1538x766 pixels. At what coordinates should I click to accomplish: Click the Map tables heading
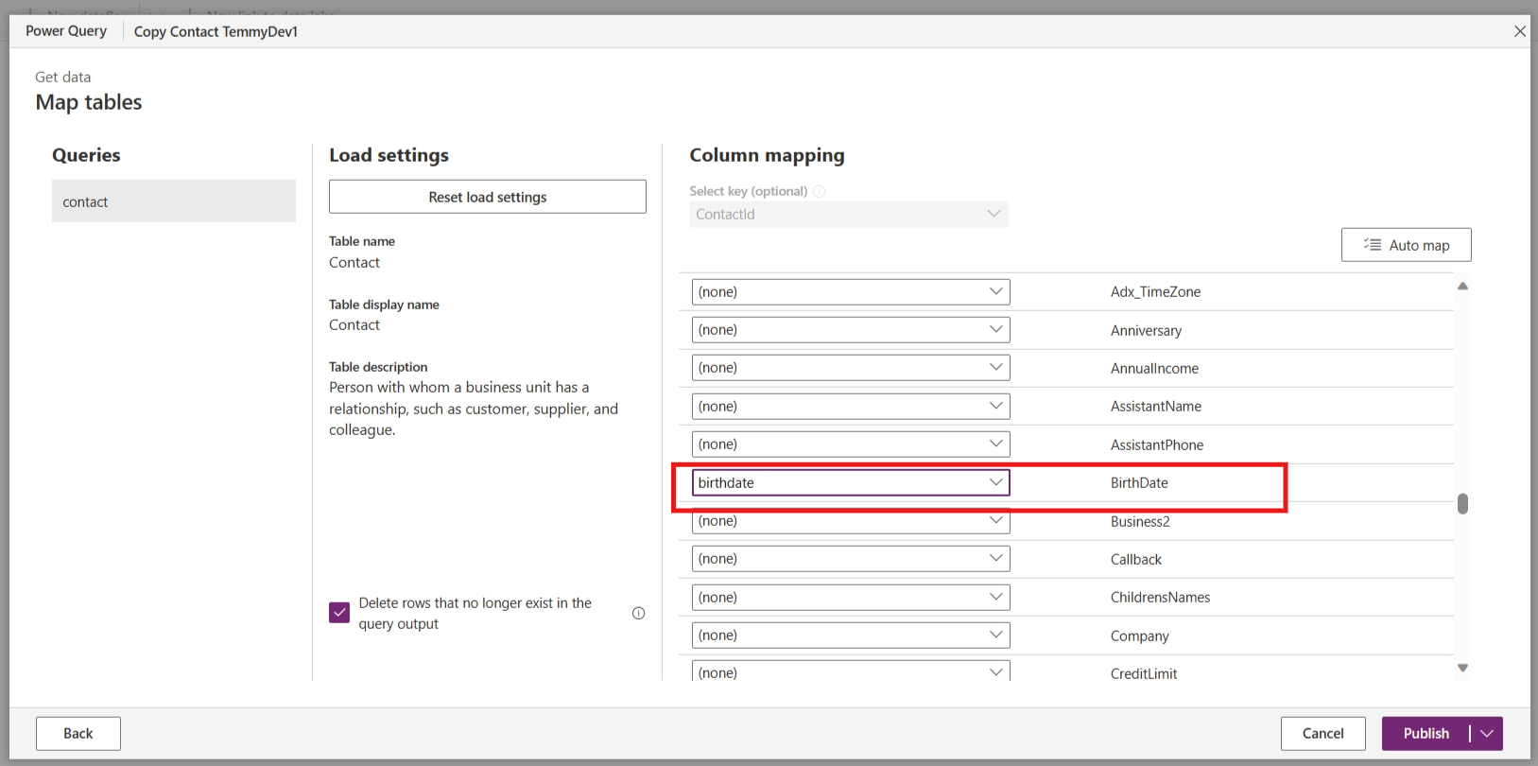pyautogui.click(x=89, y=102)
